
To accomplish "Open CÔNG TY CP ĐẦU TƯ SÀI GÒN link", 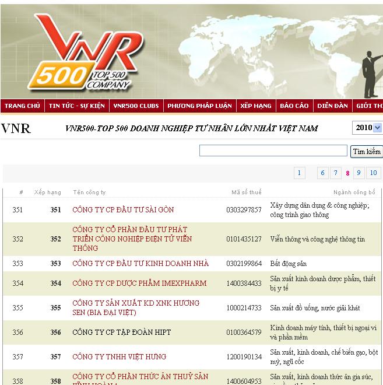I will pyautogui.click(x=123, y=209).
